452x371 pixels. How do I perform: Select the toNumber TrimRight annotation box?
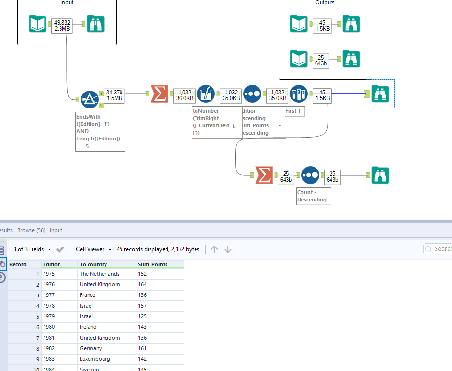(217, 122)
